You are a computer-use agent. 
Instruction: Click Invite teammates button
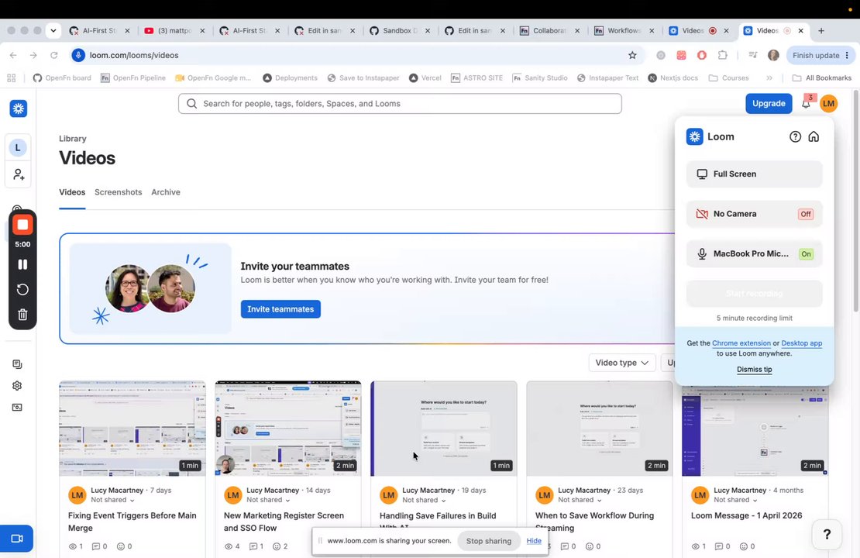click(280, 309)
